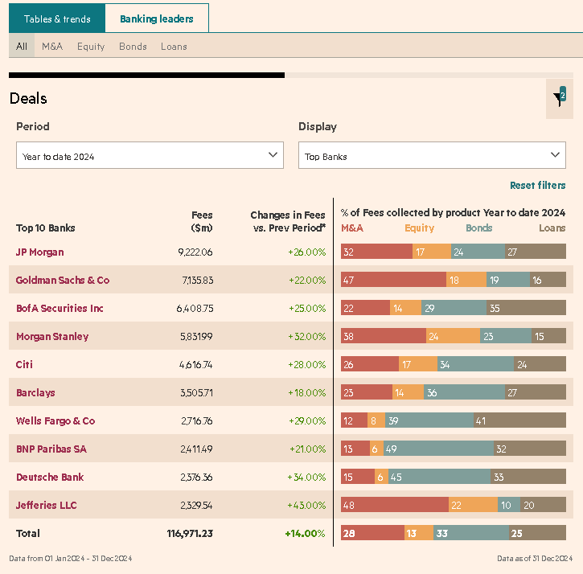
Task: Click Total row's red M&A segment 28
Action: coord(372,532)
